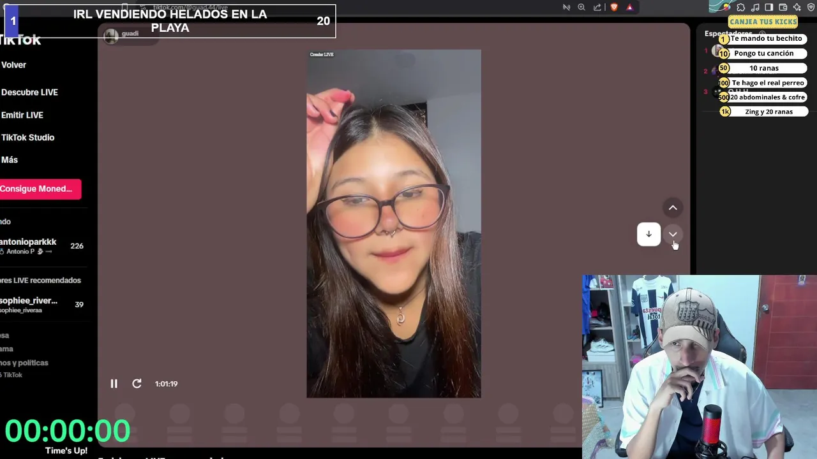The image size is (817, 459).
Task: Click the Espectadores panel heading
Action: pyautogui.click(x=728, y=34)
